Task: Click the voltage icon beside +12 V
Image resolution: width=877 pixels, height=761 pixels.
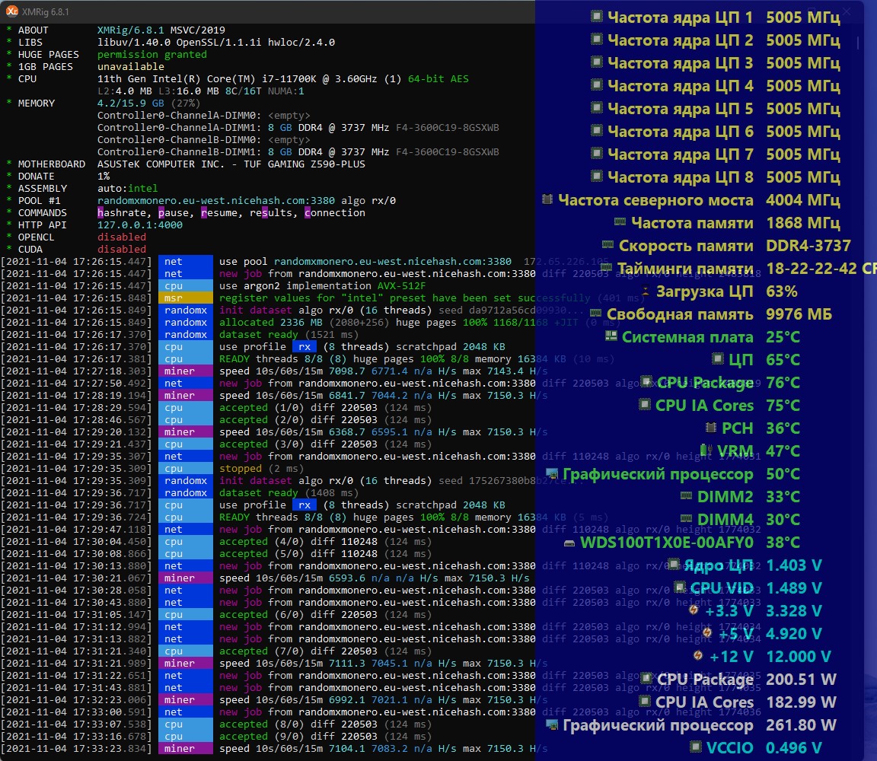Action: (x=698, y=654)
